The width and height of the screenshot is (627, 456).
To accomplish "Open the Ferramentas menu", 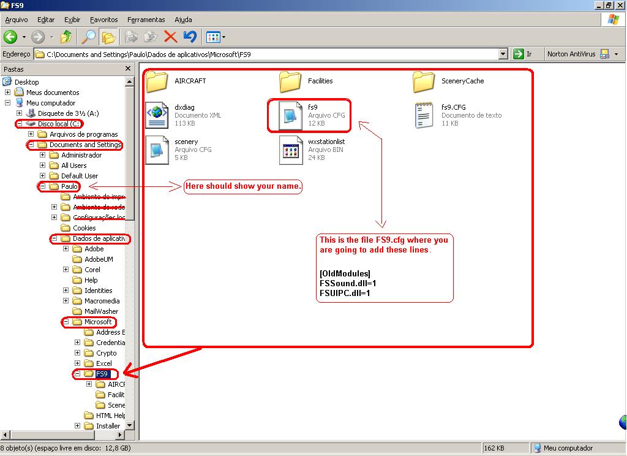I will tap(146, 20).
